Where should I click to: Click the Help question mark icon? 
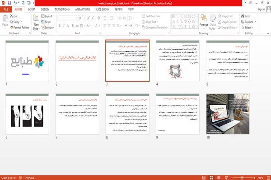[x=245, y=3]
